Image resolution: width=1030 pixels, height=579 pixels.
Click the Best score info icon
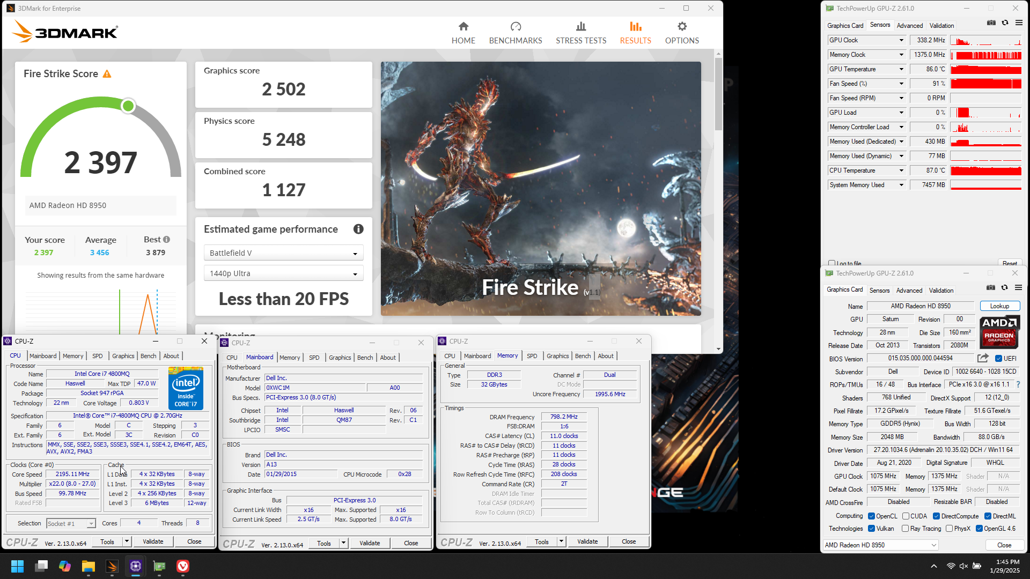tap(166, 240)
